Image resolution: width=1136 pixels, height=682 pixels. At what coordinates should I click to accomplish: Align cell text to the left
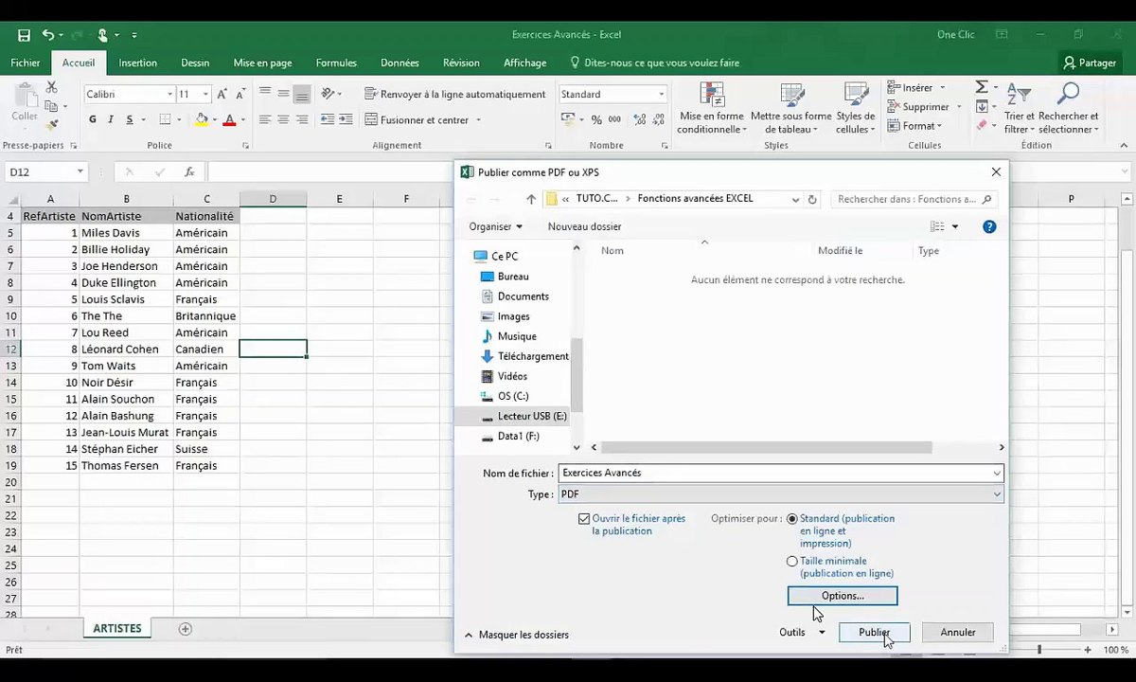coord(265,120)
